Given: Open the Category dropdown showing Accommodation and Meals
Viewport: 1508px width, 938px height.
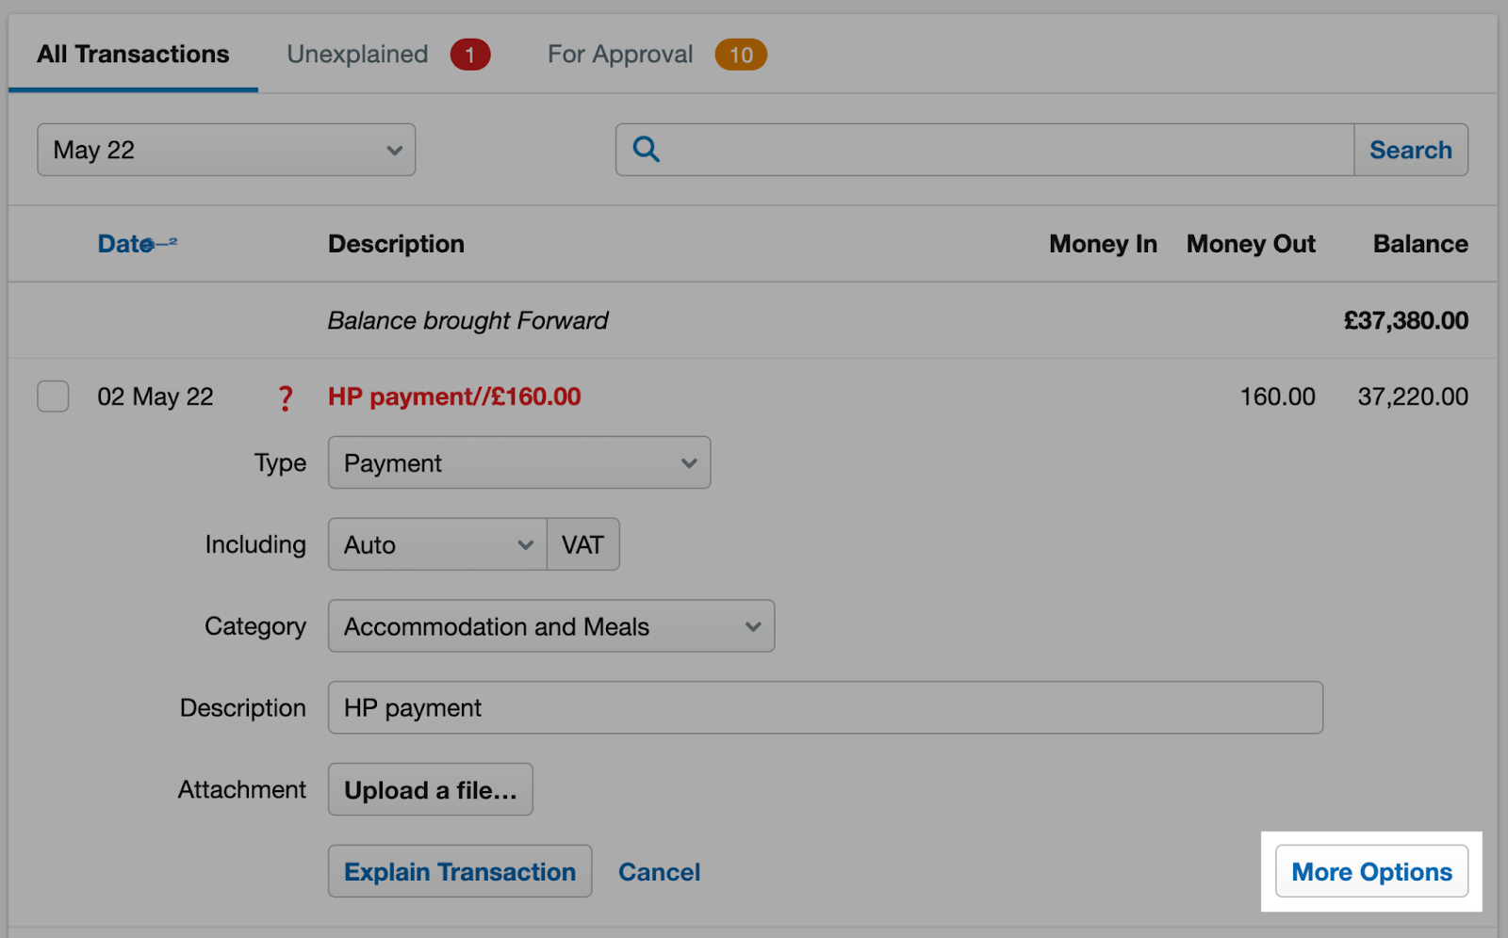Looking at the screenshot, I should coord(550,625).
